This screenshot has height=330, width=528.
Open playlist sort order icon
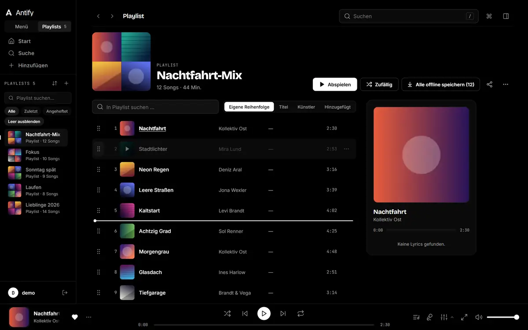click(55, 83)
